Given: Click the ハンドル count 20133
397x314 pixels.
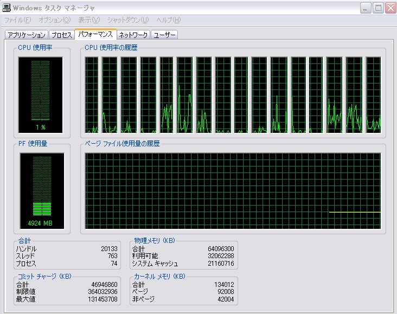Looking at the screenshot, I should pyautogui.click(x=109, y=249).
